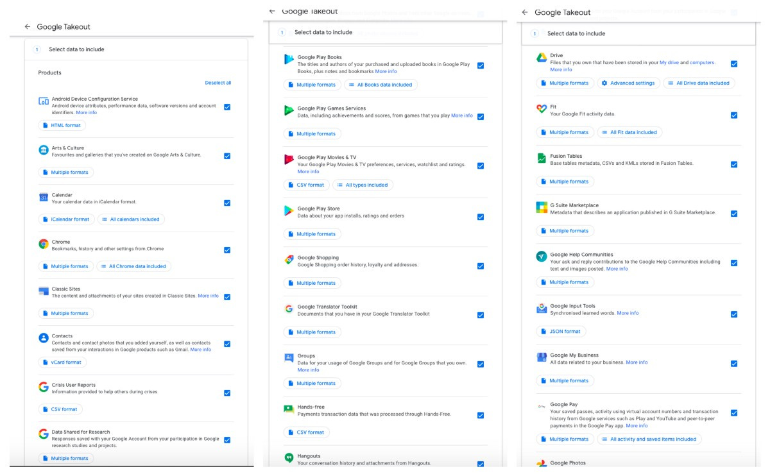Open My drive link in Drive description
The height and width of the screenshot is (476, 770).
tap(669, 63)
